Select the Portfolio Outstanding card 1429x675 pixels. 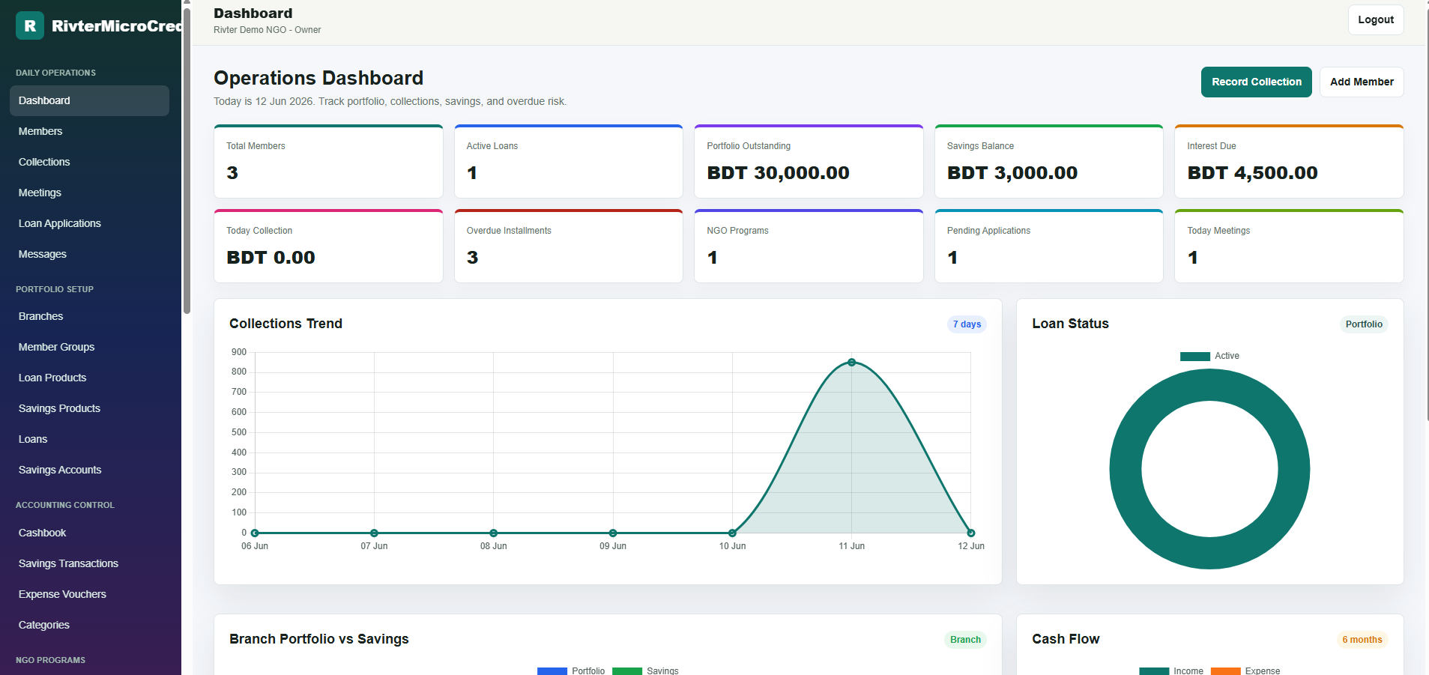[x=809, y=161]
